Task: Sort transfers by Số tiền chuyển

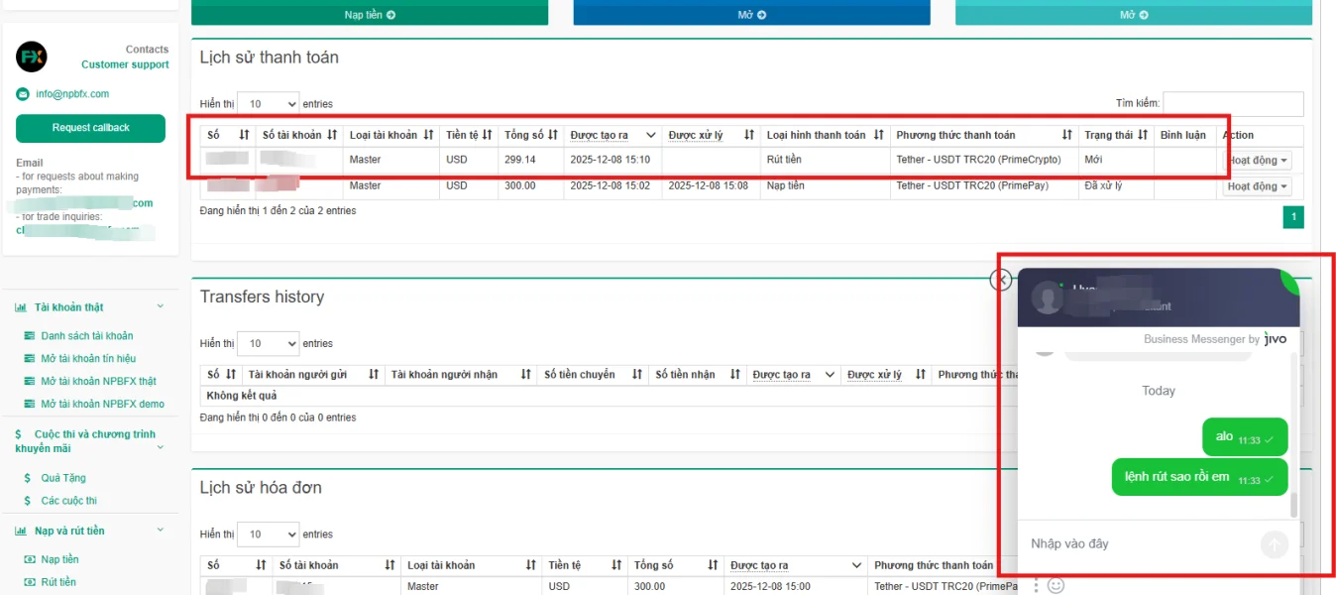Action: (x=637, y=375)
